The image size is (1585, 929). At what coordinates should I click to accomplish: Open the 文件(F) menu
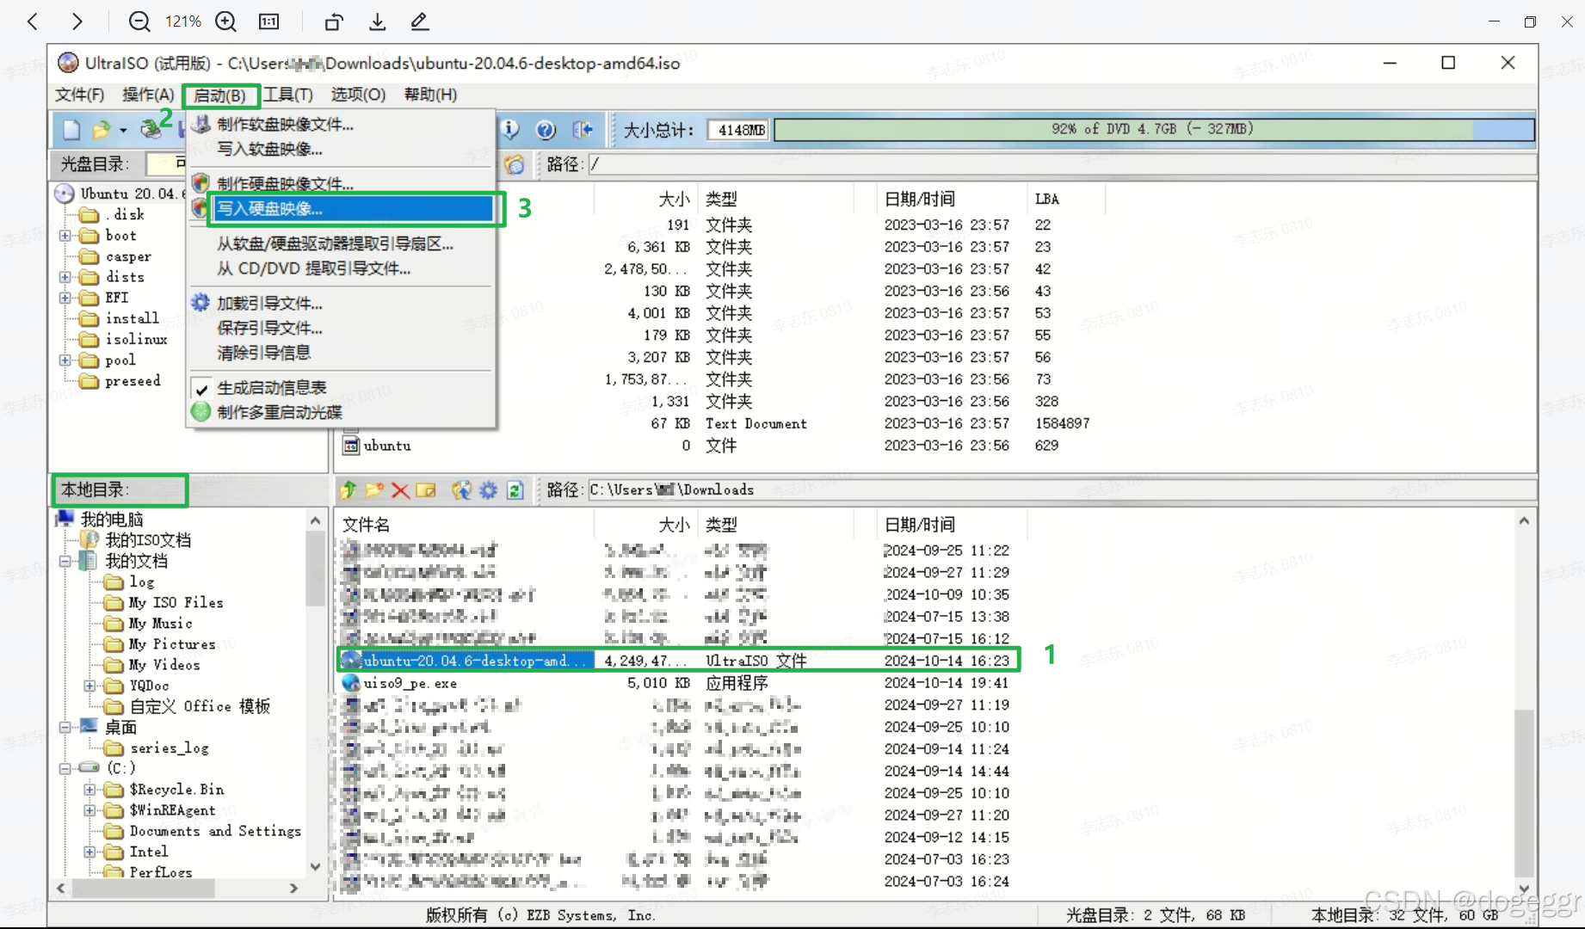pyautogui.click(x=80, y=95)
